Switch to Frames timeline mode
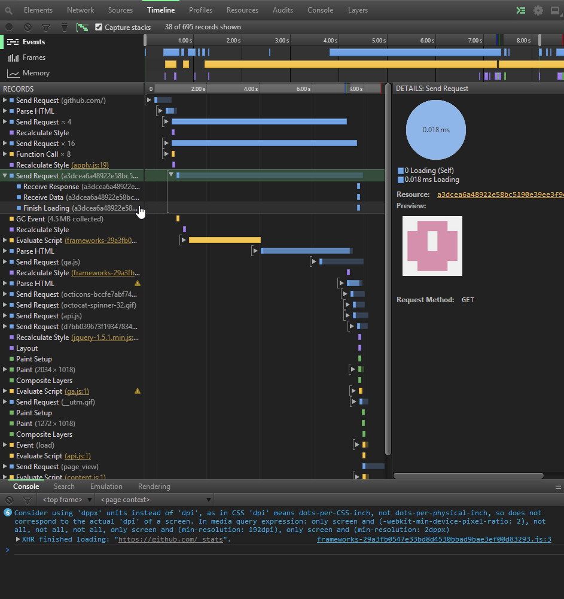 pyautogui.click(x=33, y=57)
